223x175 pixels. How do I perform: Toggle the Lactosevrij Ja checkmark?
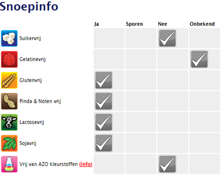point(104,122)
